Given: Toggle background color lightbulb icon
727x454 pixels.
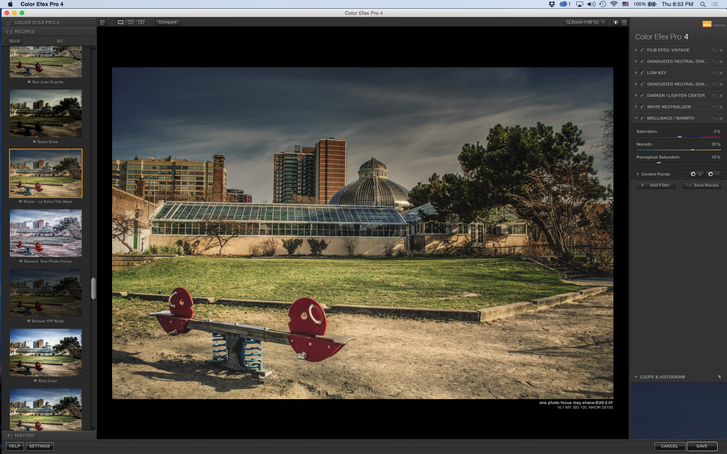Looking at the screenshot, I should pos(616,22).
